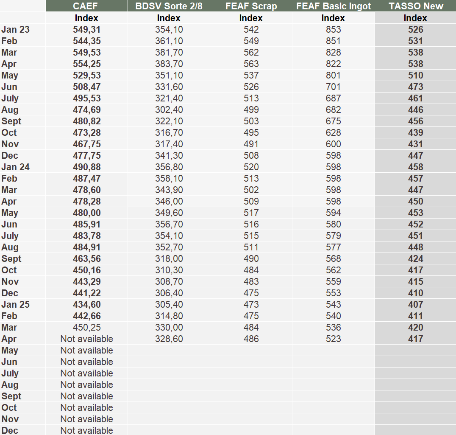Image resolution: width=456 pixels, height=435 pixels.
Task: Select the BDSV Sorte 2/8 column header
Action: [169, 6]
